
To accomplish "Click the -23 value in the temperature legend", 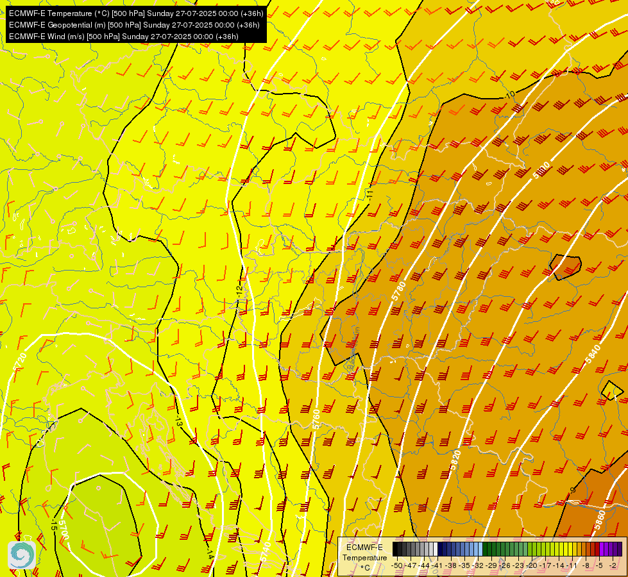I will pyautogui.click(x=518, y=565).
